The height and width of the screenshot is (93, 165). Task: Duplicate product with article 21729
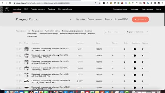[x=124, y=81]
